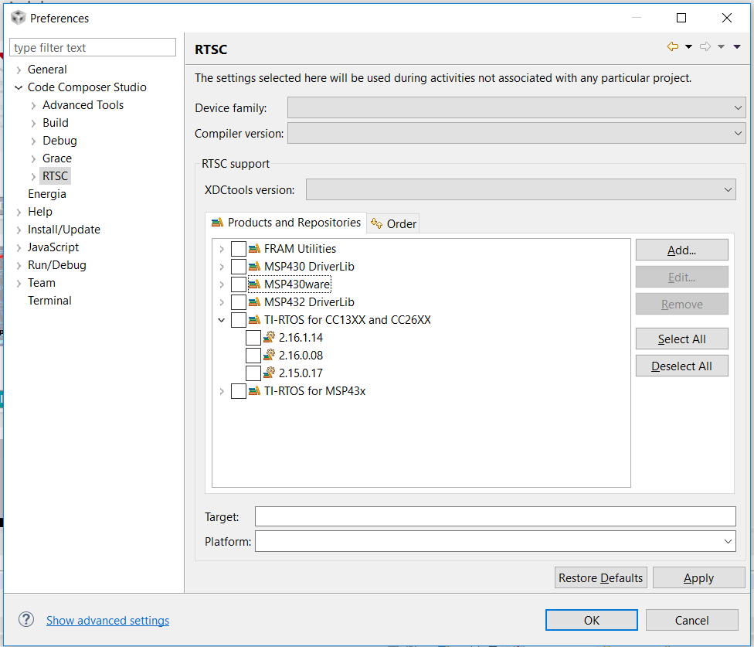Click the Add... button
Viewport: 754px width, 647px height.
tap(682, 250)
